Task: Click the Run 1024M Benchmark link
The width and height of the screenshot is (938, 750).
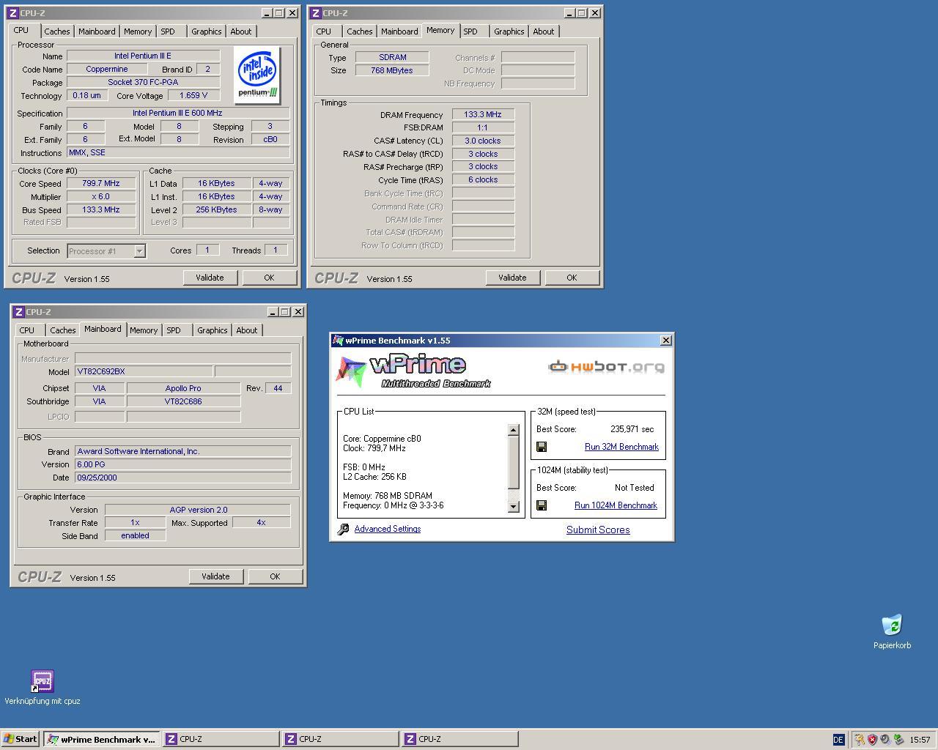Action: (616, 505)
